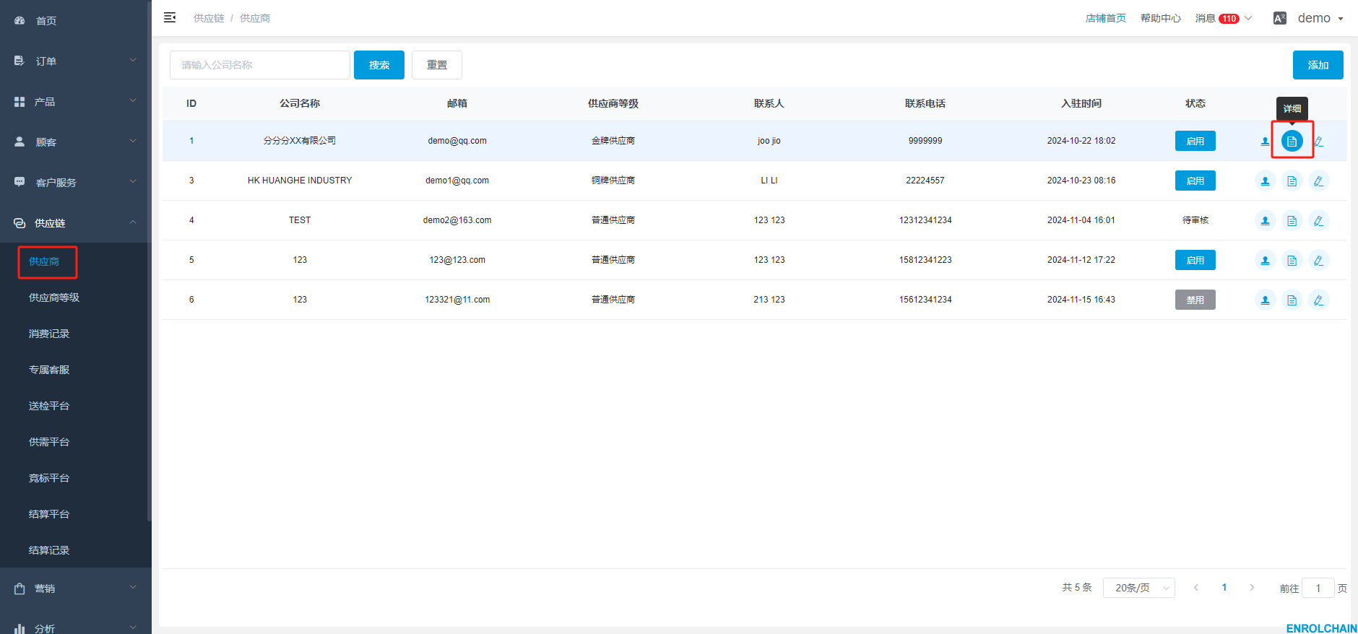Open user icon for supplier TEST
Viewport: 1358px width, 634px height.
click(1265, 220)
